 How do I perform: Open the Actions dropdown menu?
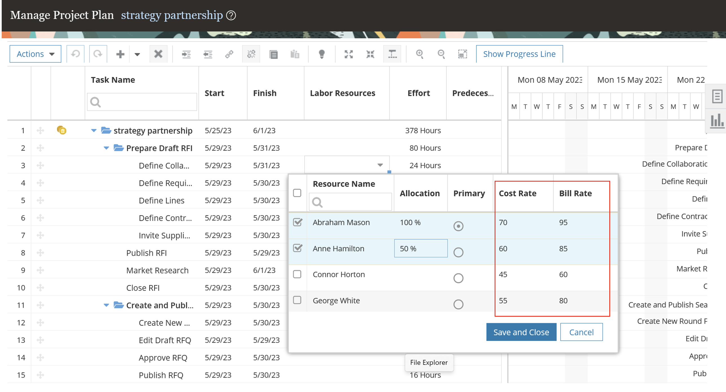[35, 54]
